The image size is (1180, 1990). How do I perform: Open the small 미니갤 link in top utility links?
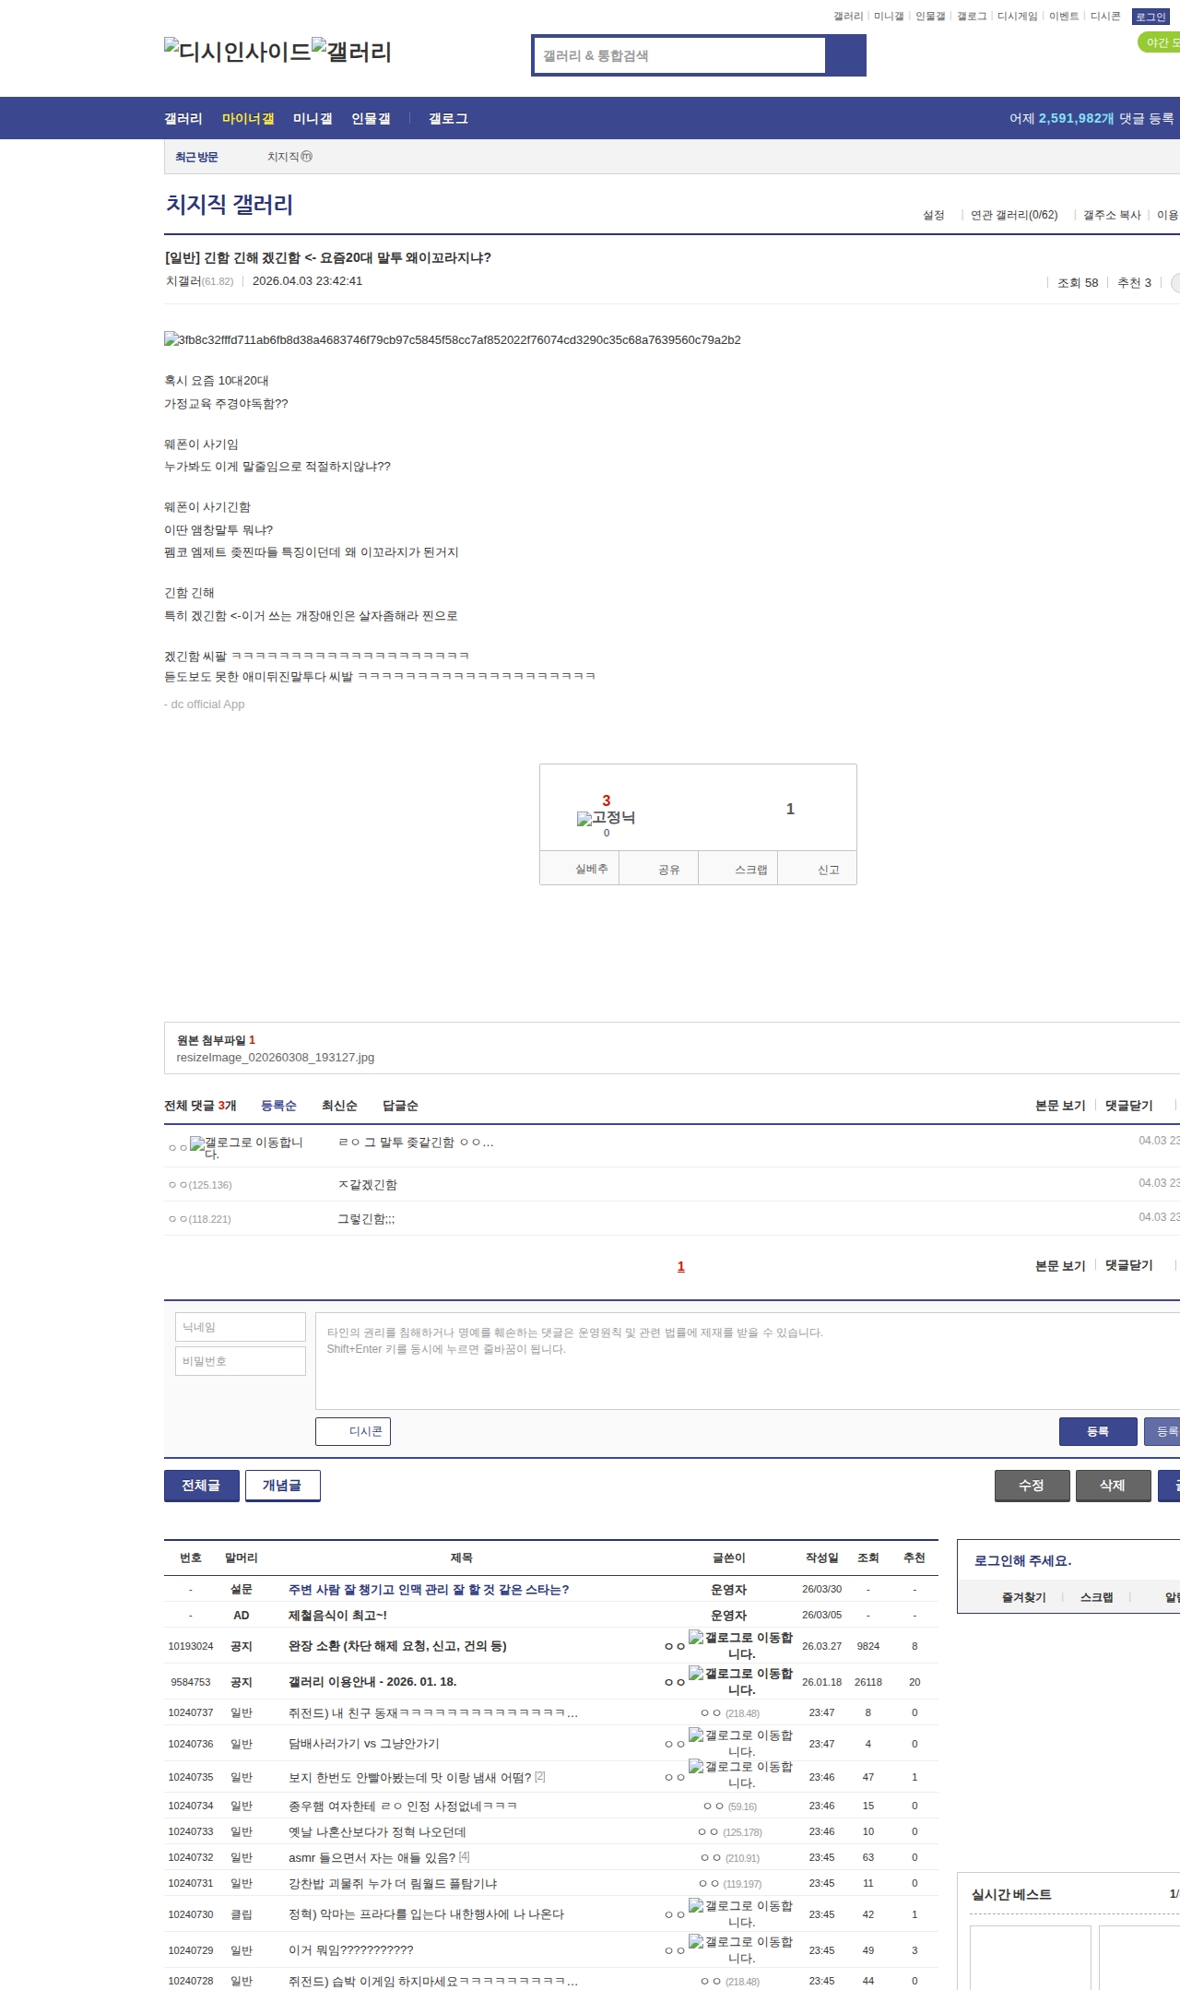click(x=889, y=17)
